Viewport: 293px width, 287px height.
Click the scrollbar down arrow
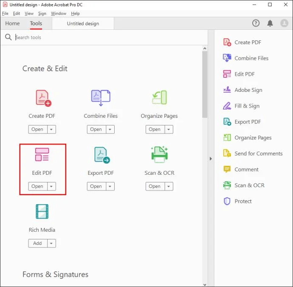pos(205,284)
